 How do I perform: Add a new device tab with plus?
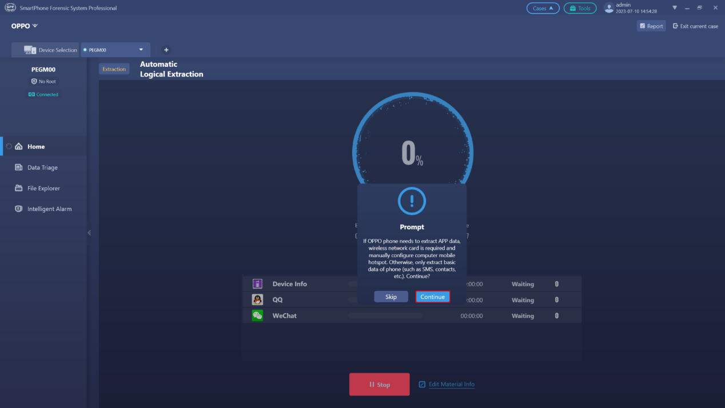pos(166,50)
